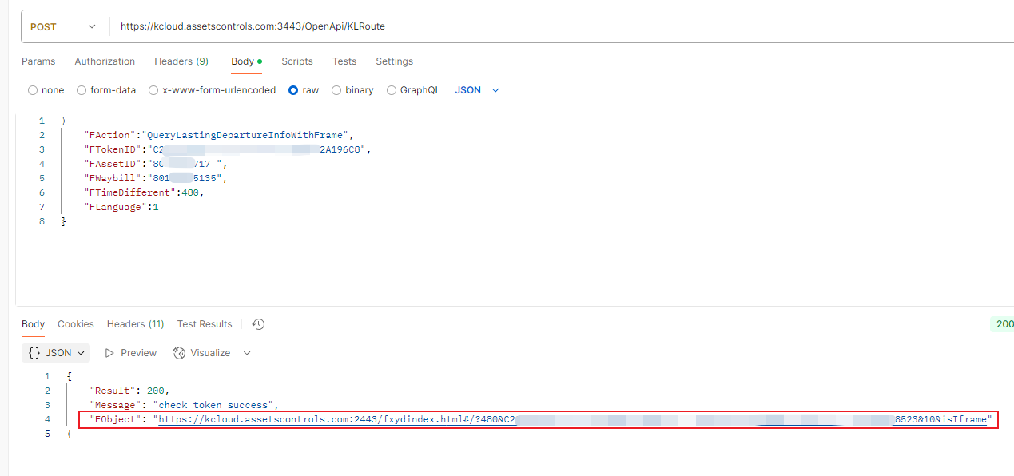Select the none body type radio
This screenshot has height=476, width=1014.
click(33, 90)
